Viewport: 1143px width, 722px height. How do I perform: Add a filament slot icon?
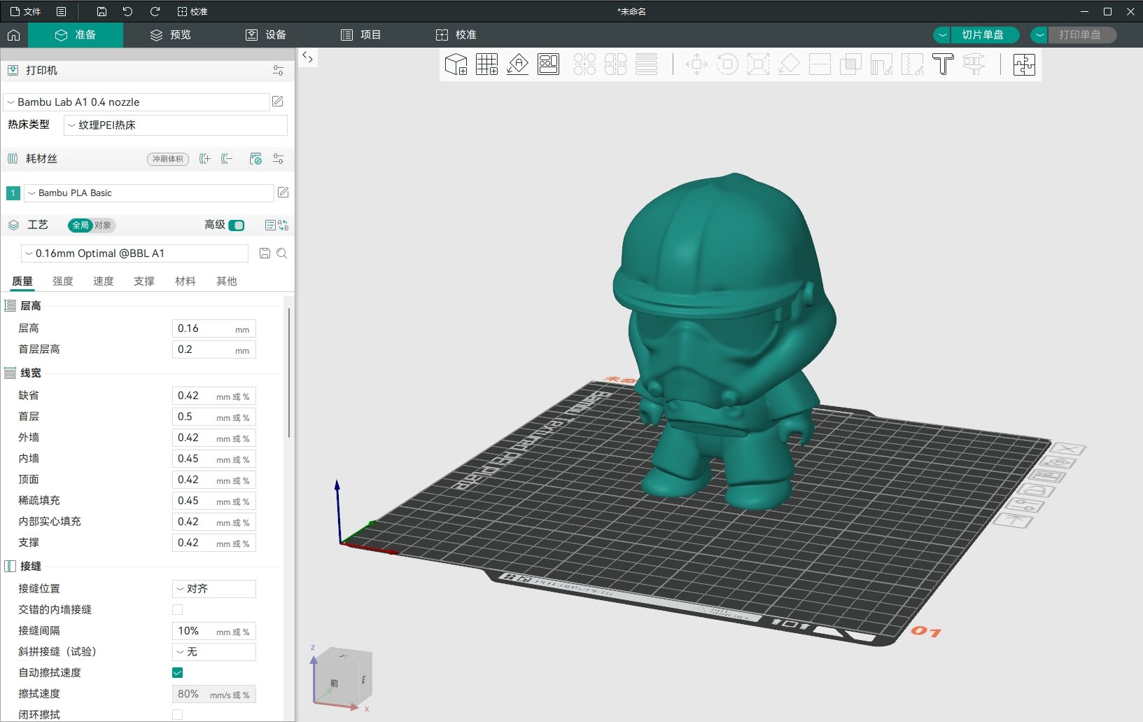(204, 159)
